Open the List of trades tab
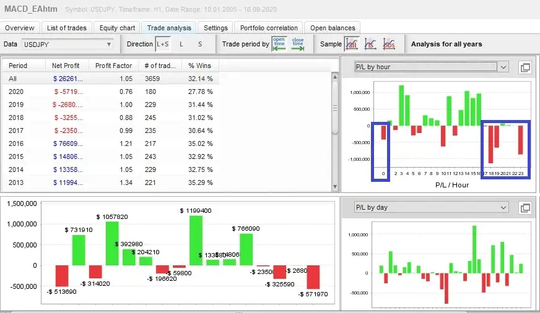The height and width of the screenshot is (313, 540). tap(67, 28)
